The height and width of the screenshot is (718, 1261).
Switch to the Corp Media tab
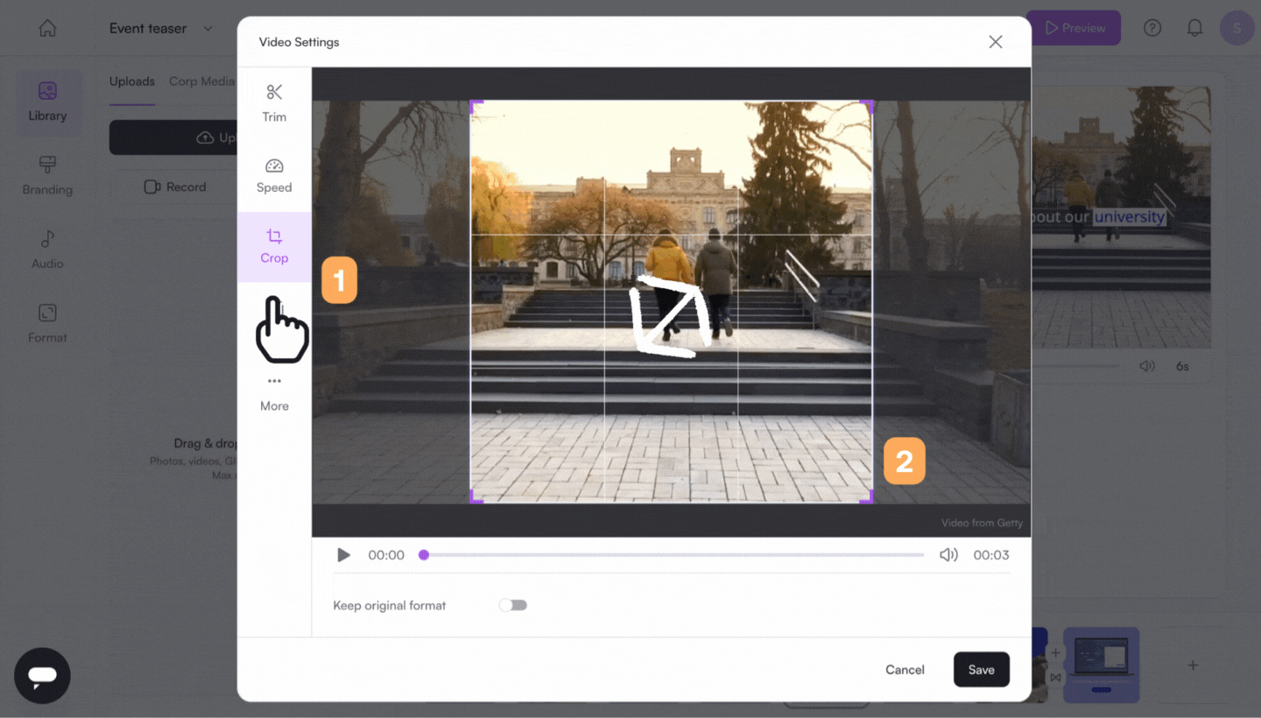tap(201, 81)
